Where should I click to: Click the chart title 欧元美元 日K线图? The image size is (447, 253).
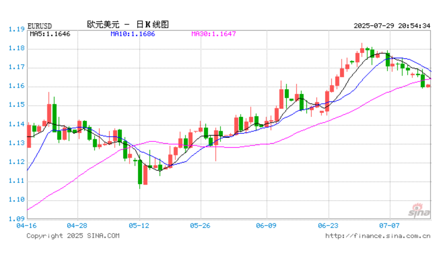point(128,25)
